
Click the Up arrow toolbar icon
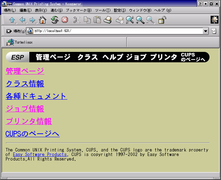[12, 20]
